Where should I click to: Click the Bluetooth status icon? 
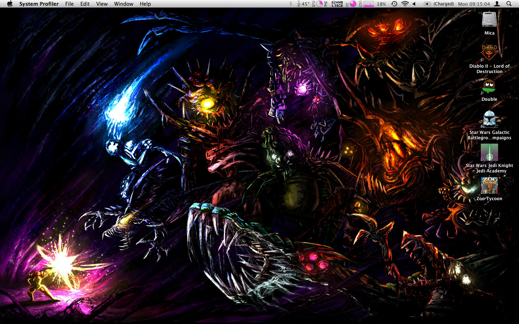pos(291,4)
